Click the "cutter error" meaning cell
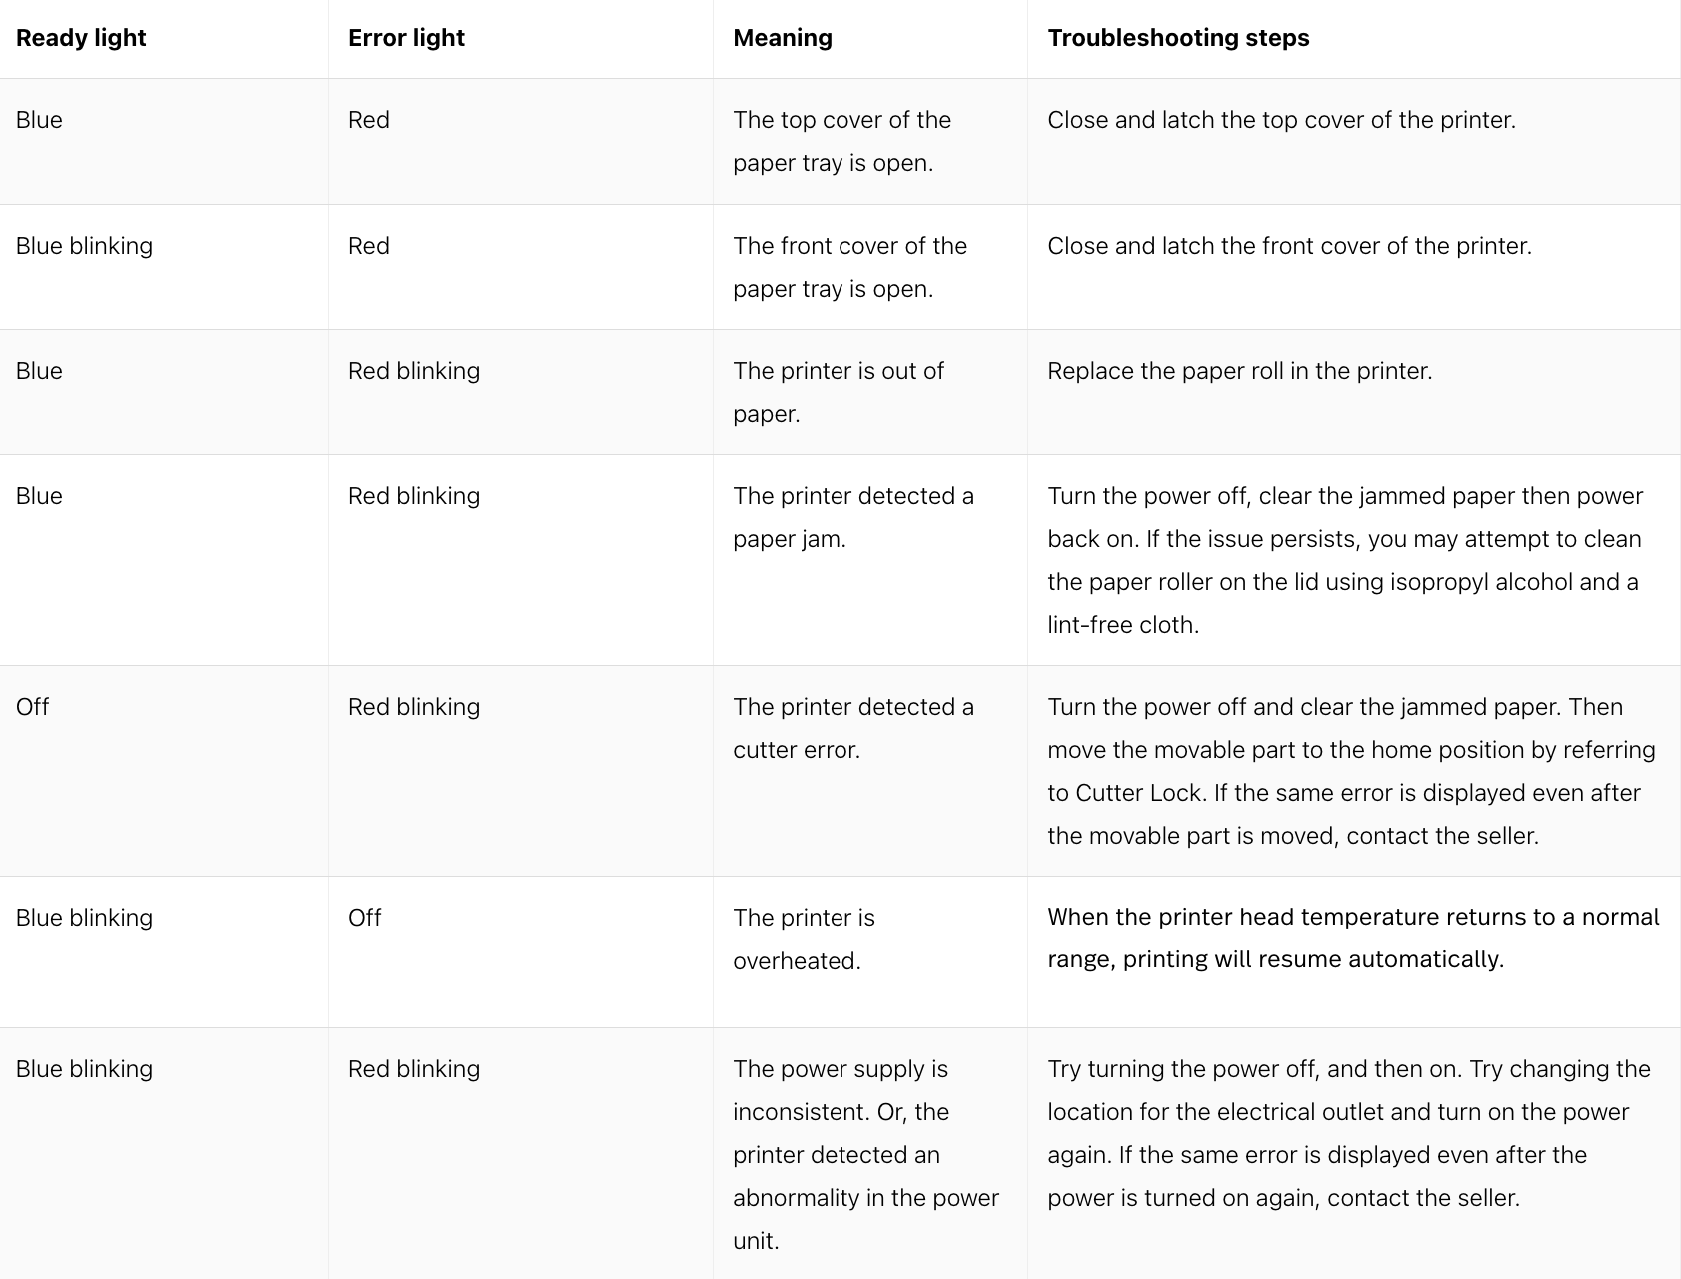Screen dimensions: 1681x1279 (852, 728)
